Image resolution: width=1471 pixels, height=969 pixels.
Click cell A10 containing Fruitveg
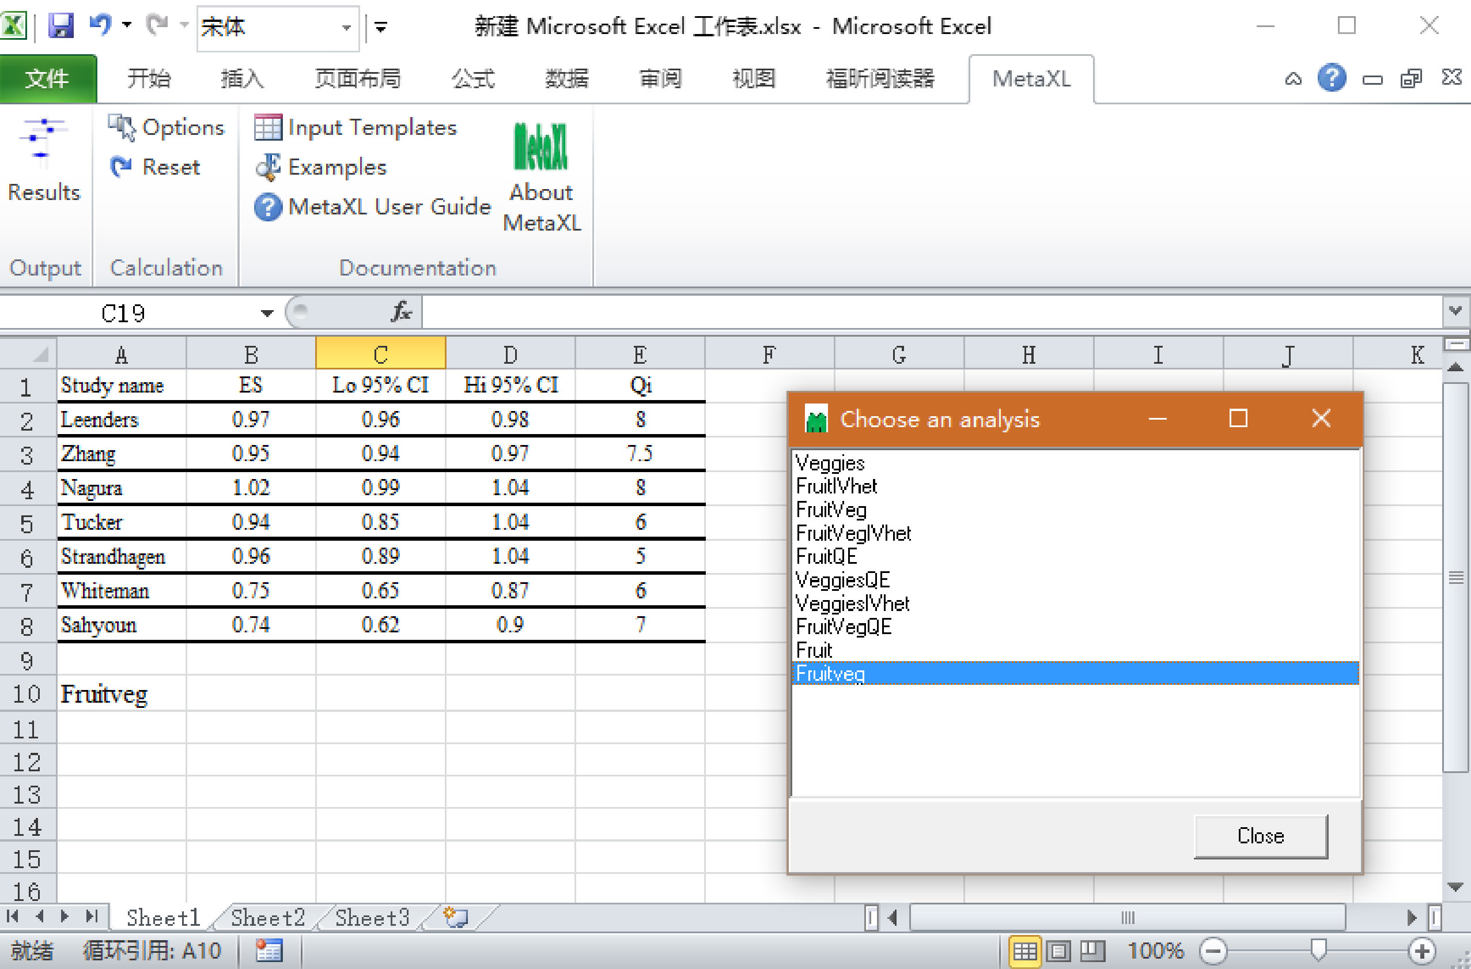tap(121, 695)
